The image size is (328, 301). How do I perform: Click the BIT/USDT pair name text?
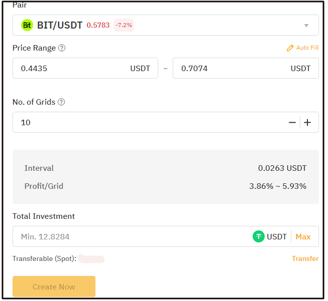click(x=60, y=25)
